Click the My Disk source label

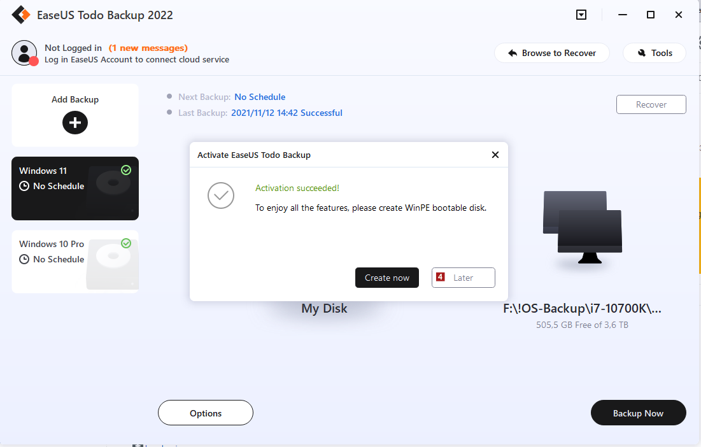(324, 308)
